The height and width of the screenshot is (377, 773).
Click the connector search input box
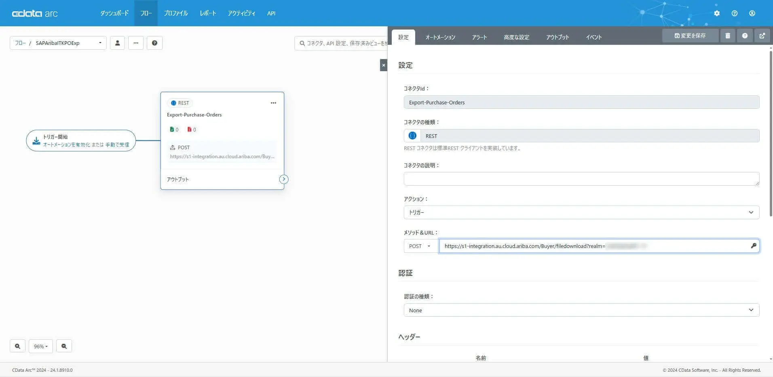(341, 43)
